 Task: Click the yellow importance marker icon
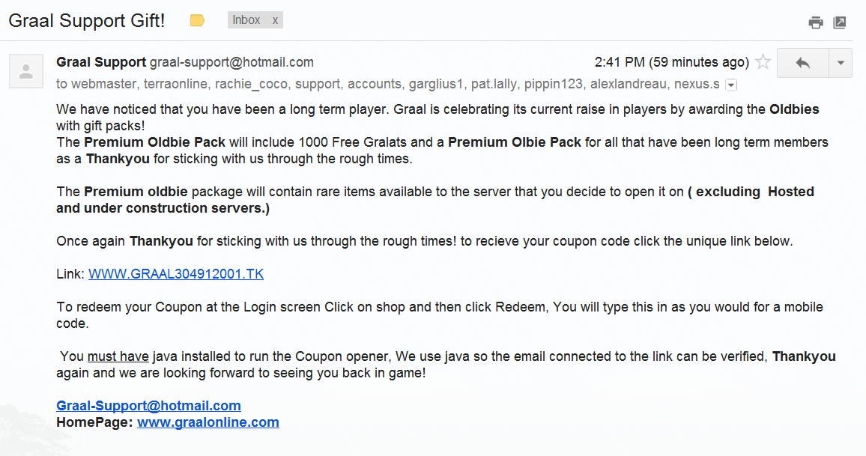click(x=197, y=21)
